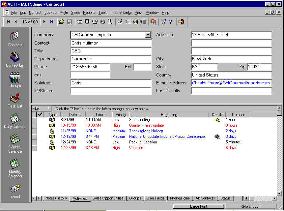The image size is (284, 211).
Task: Switch to the User Fields tab
Action: tap(156, 198)
